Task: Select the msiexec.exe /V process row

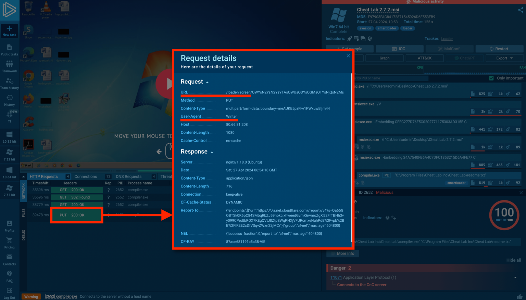Action: [x=438, y=107]
